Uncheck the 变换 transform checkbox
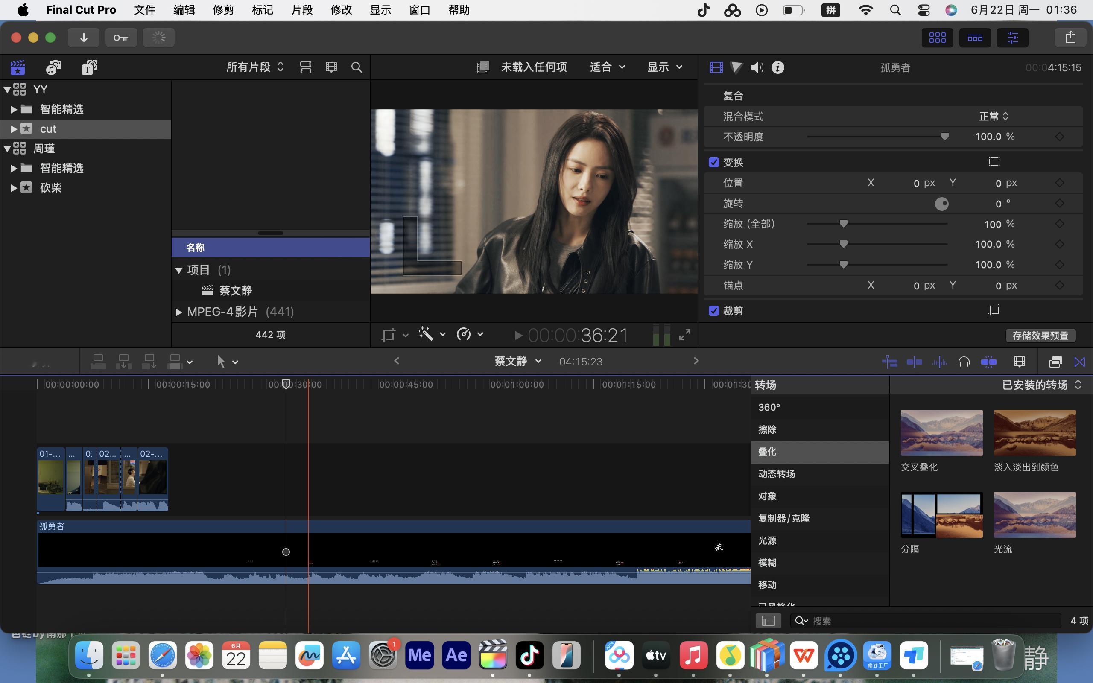 (x=713, y=162)
